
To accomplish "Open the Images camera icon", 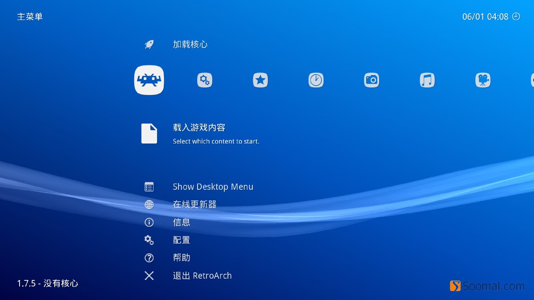I will 371,80.
